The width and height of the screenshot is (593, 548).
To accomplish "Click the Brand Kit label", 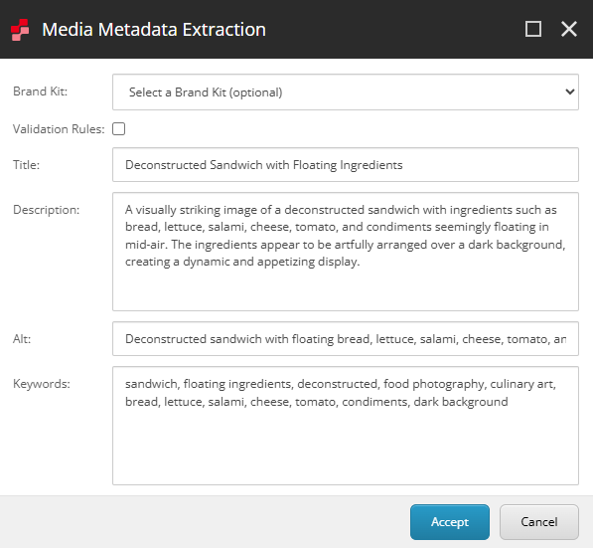I will (x=40, y=91).
